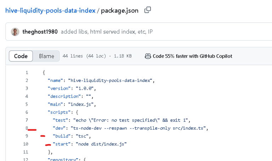The height and width of the screenshot is (161, 272).
Task: Click the '1.18 KB' file size text
Action: pyautogui.click(x=123, y=56)
